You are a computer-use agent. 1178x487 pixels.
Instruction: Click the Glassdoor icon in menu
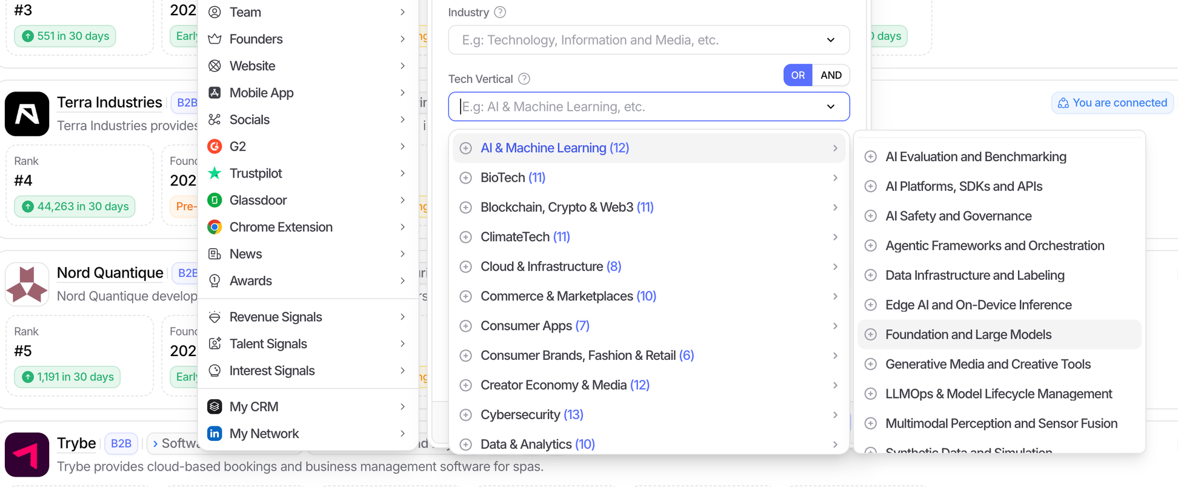[x=215, y=200]
